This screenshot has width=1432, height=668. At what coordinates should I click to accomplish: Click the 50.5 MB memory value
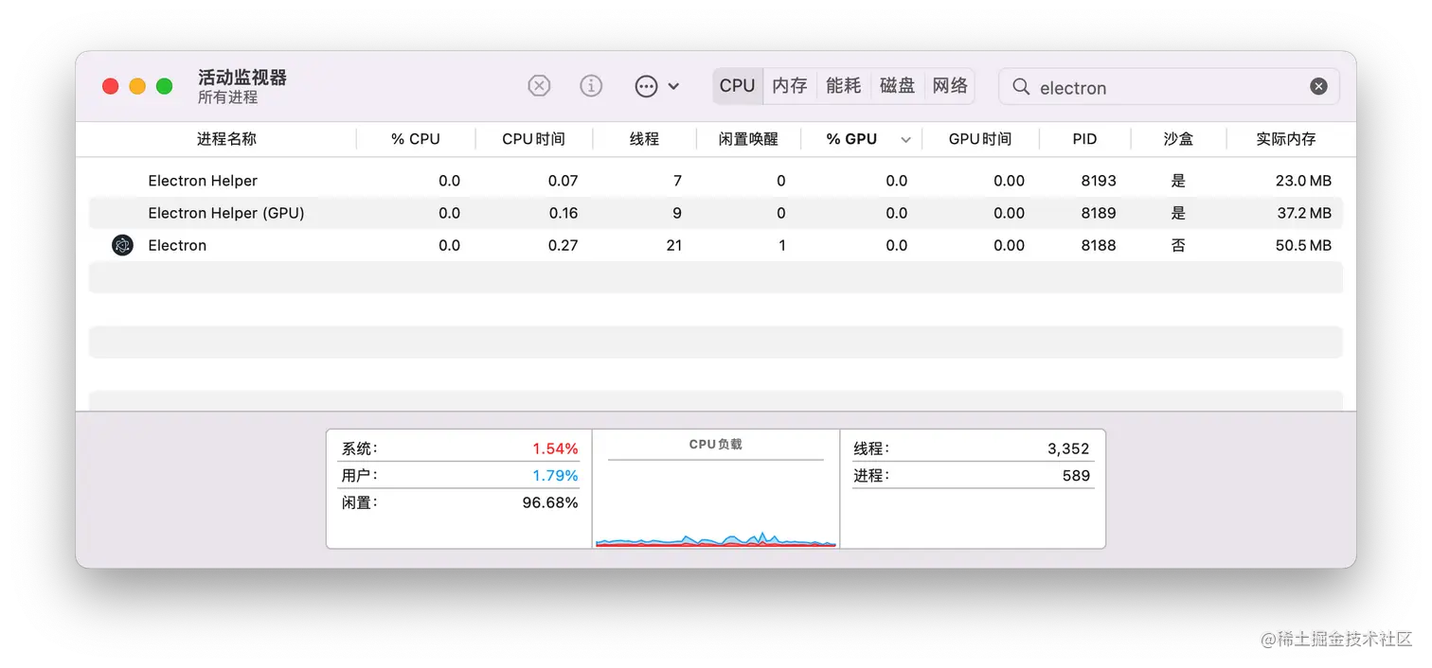pos(1303,245)
